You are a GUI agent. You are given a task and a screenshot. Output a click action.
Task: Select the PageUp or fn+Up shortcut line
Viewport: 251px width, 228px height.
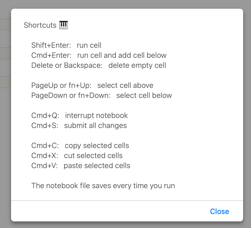coord(92,85)
